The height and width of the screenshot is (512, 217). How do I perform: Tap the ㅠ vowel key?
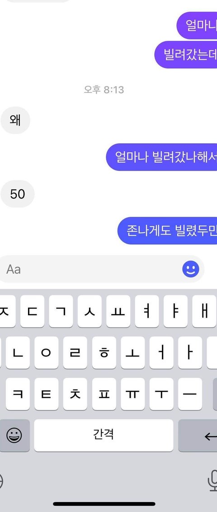[x=133, y=394]
